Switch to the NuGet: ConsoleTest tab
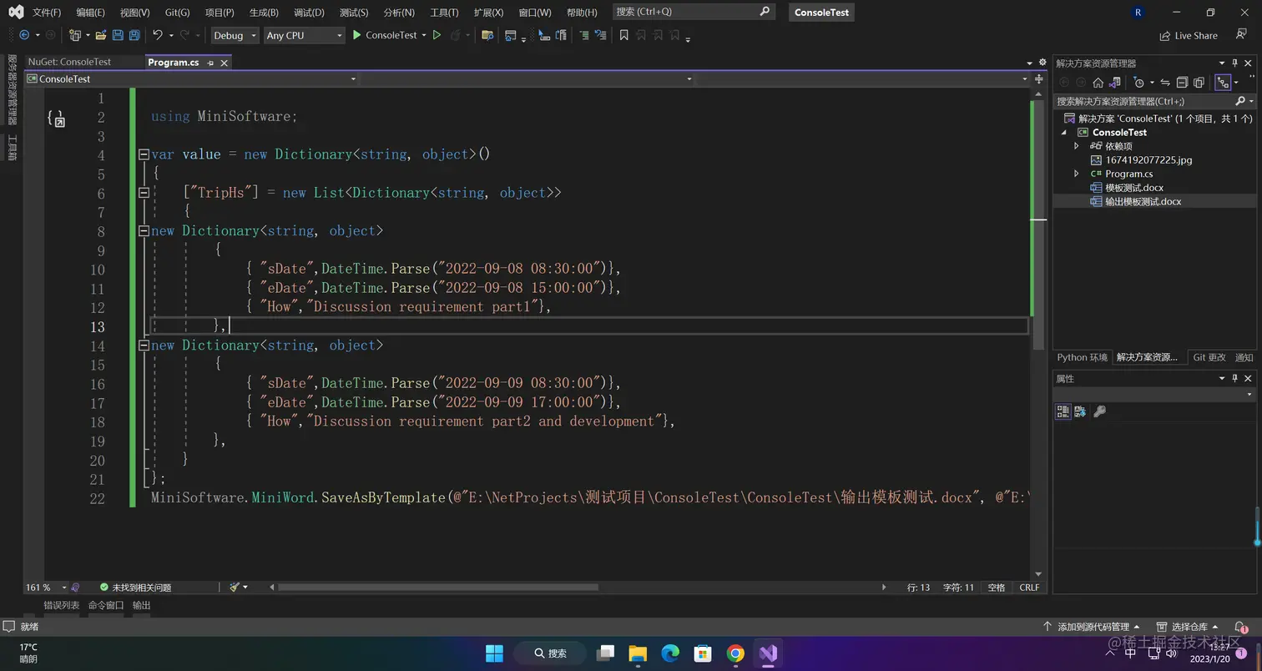This screenshot has width=1262, height=671. 69,62
